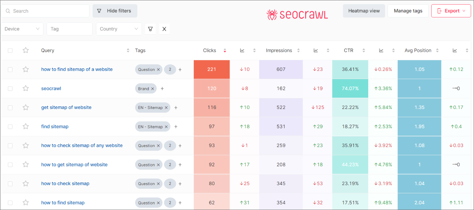The width and height of the screenshot is (474, 210).
Task: Sort by the Clicks column arrow
Action: point(225,51)
